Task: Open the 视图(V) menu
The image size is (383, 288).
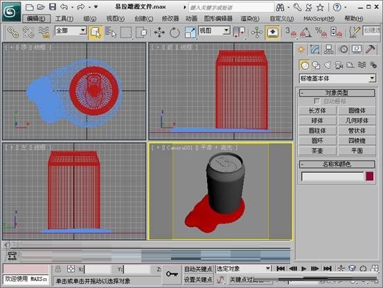Action: click(x=115, y=19)
